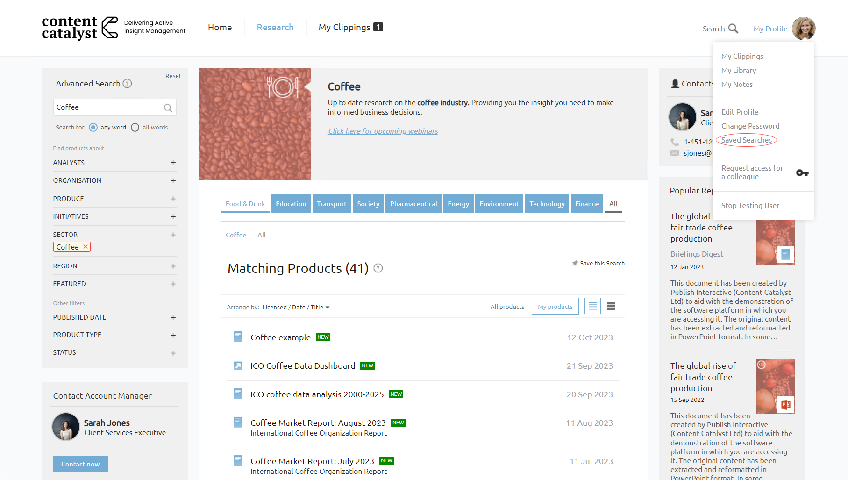The width and height of the screenshot is (848, 480).
Task: Select the 'all words' radio button
Action: click(x=135, y=128)
